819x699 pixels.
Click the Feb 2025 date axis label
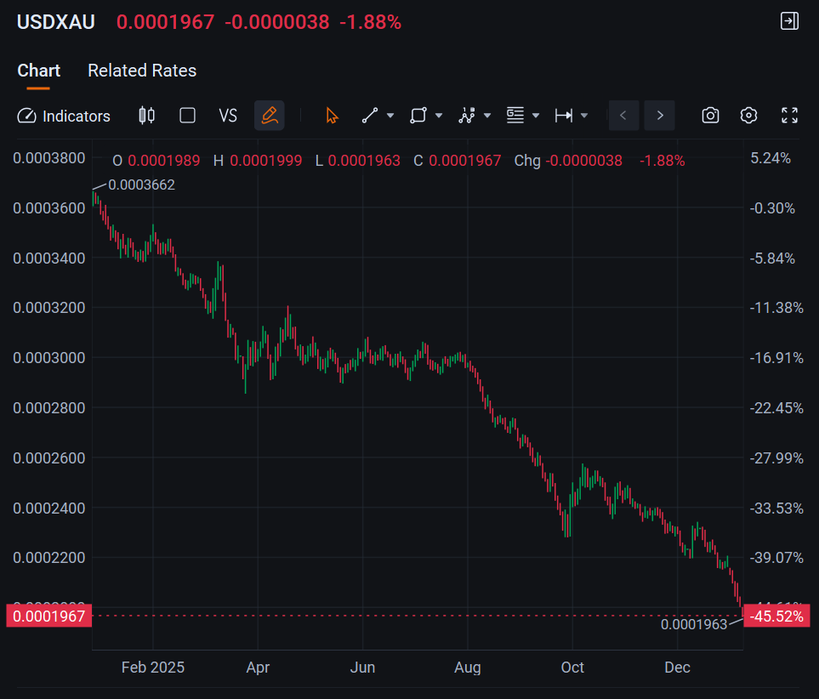(153, 668)
